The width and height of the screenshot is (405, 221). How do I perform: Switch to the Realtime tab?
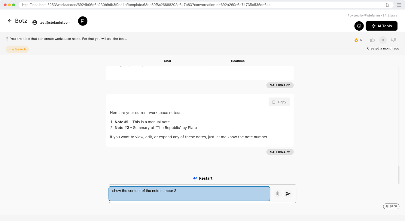point(238,61)
